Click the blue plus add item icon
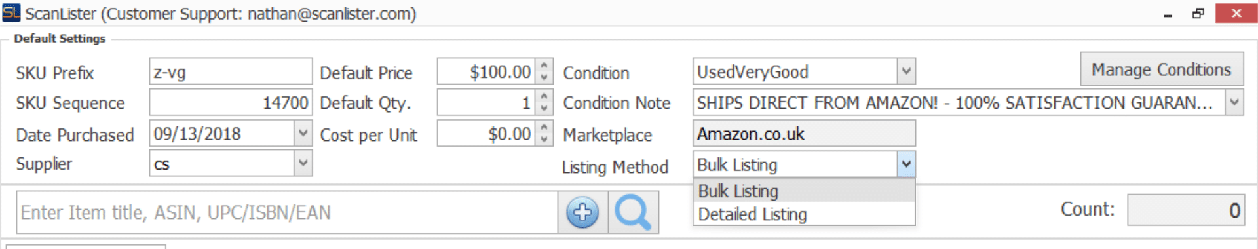 click(582, 212)
